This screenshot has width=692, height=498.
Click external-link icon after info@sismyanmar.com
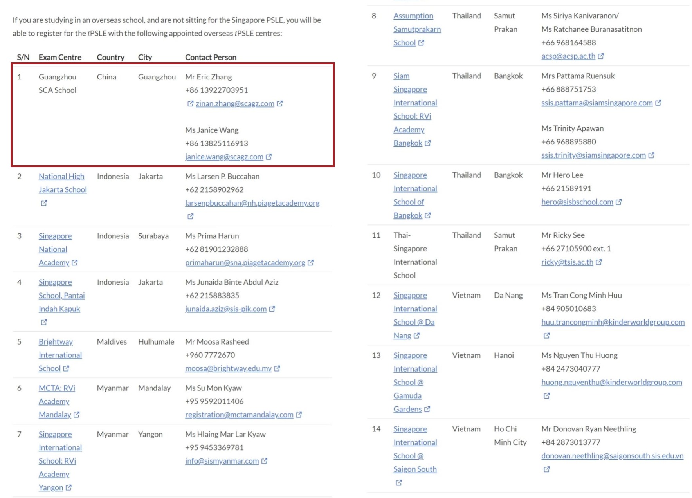[264, 461]
